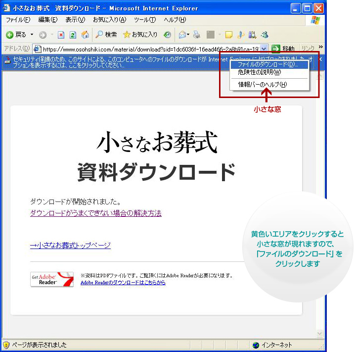Click the Get Adobe Reader badge
The width and height of the screenshot is (354, 352).
52,279
